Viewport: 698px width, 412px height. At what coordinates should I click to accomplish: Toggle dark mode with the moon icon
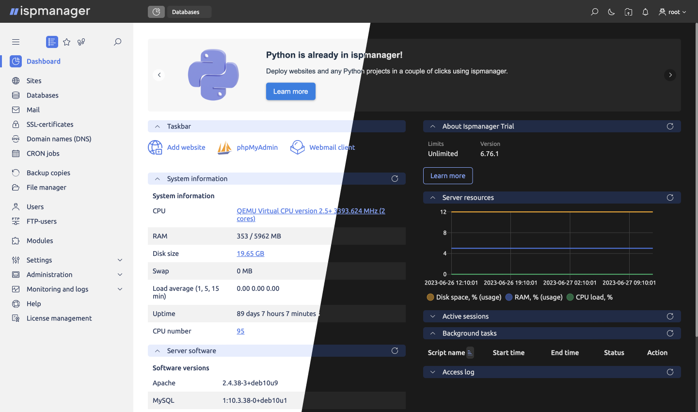click(611, 12)
